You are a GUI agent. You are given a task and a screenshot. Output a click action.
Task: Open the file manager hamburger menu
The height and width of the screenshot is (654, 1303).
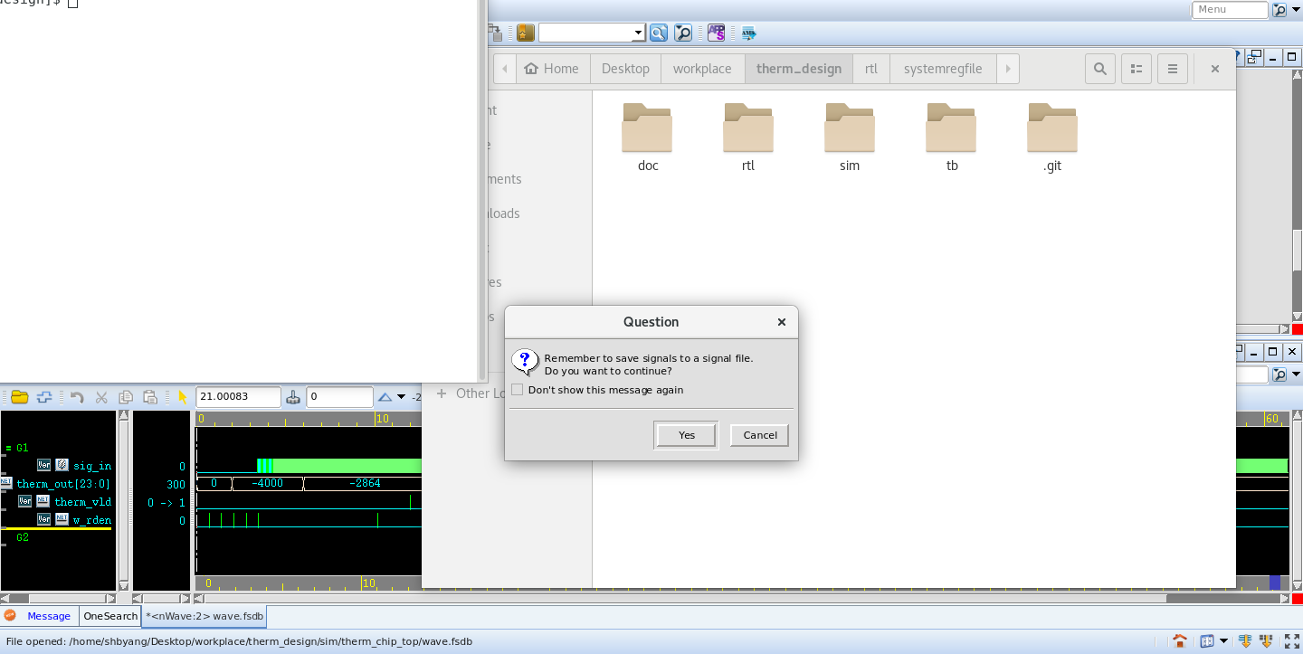pos(1173,69)
